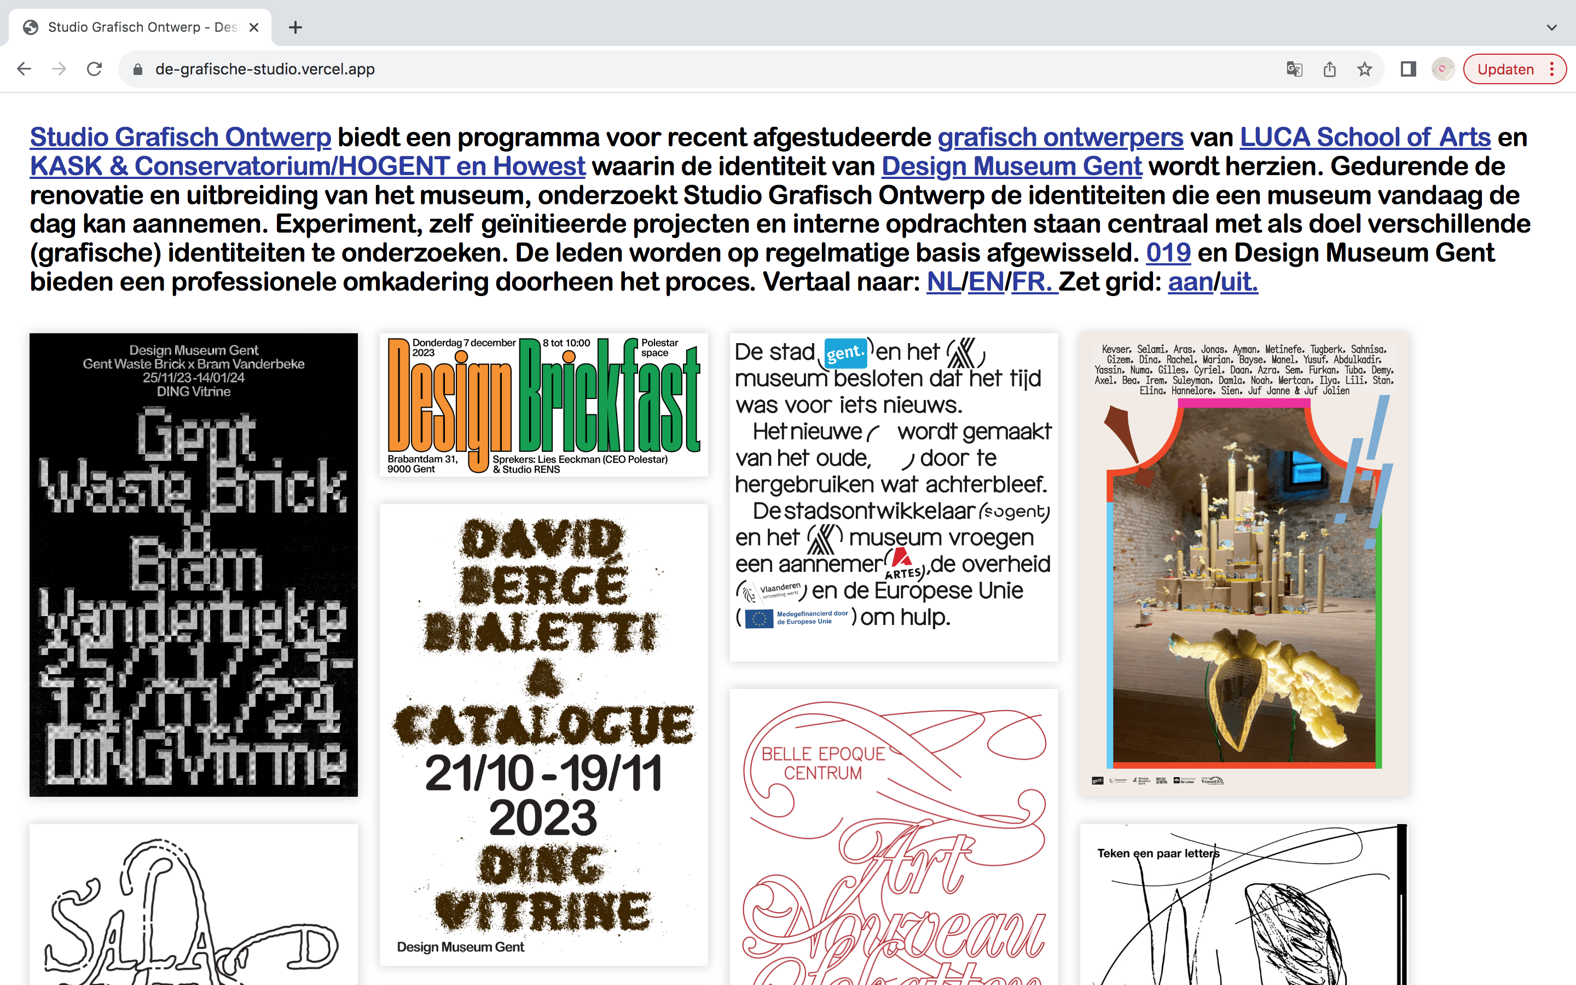Translate page to NL
The height and width of the screenshot is (985, 1576).
[943, 282]
